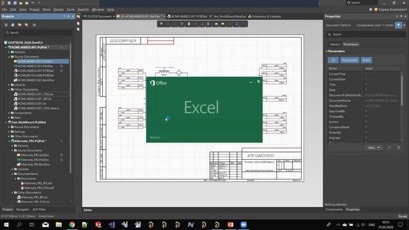This screenshot has width=409, height=230.
Task: Open the PCB Document tab dropdown arrow
Action: pos(114,17)
